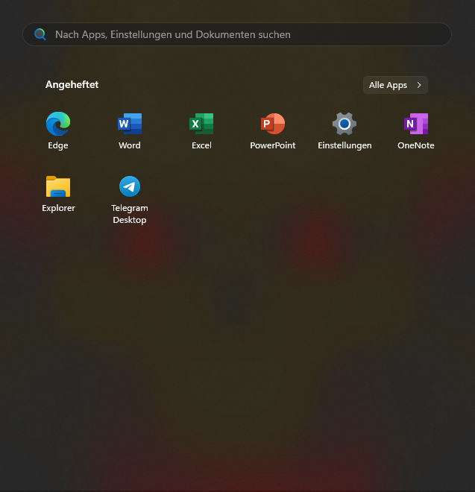Open the Alle Apps list
This screenshot has width=475, height=492.
(x=395, y=85)
